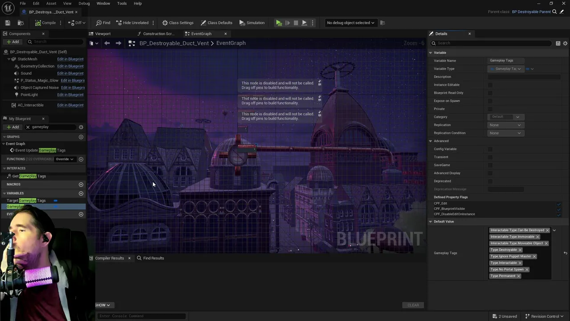Select the StaticMesh component
The width and height of the screenshot is (570, 321).
click(x=27, y=59)
